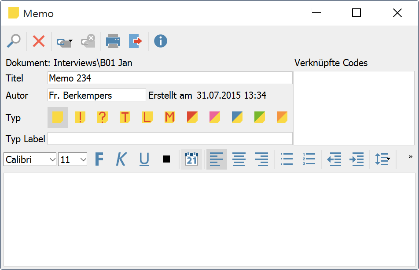Insert date with calendar 21 icon

click(x=191, y=159)
